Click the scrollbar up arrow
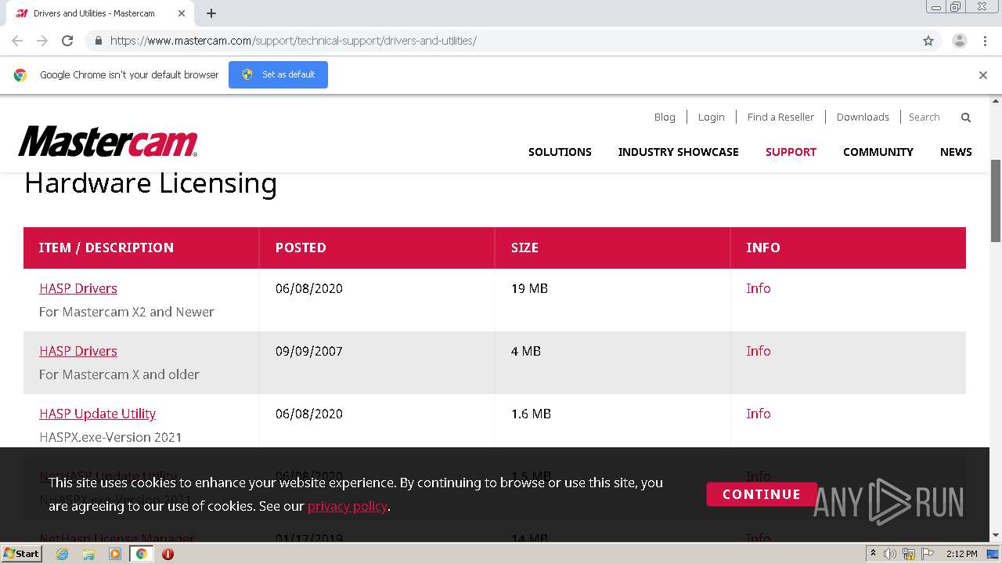The width and height of the screenshot is (1002, 564). 996,101
